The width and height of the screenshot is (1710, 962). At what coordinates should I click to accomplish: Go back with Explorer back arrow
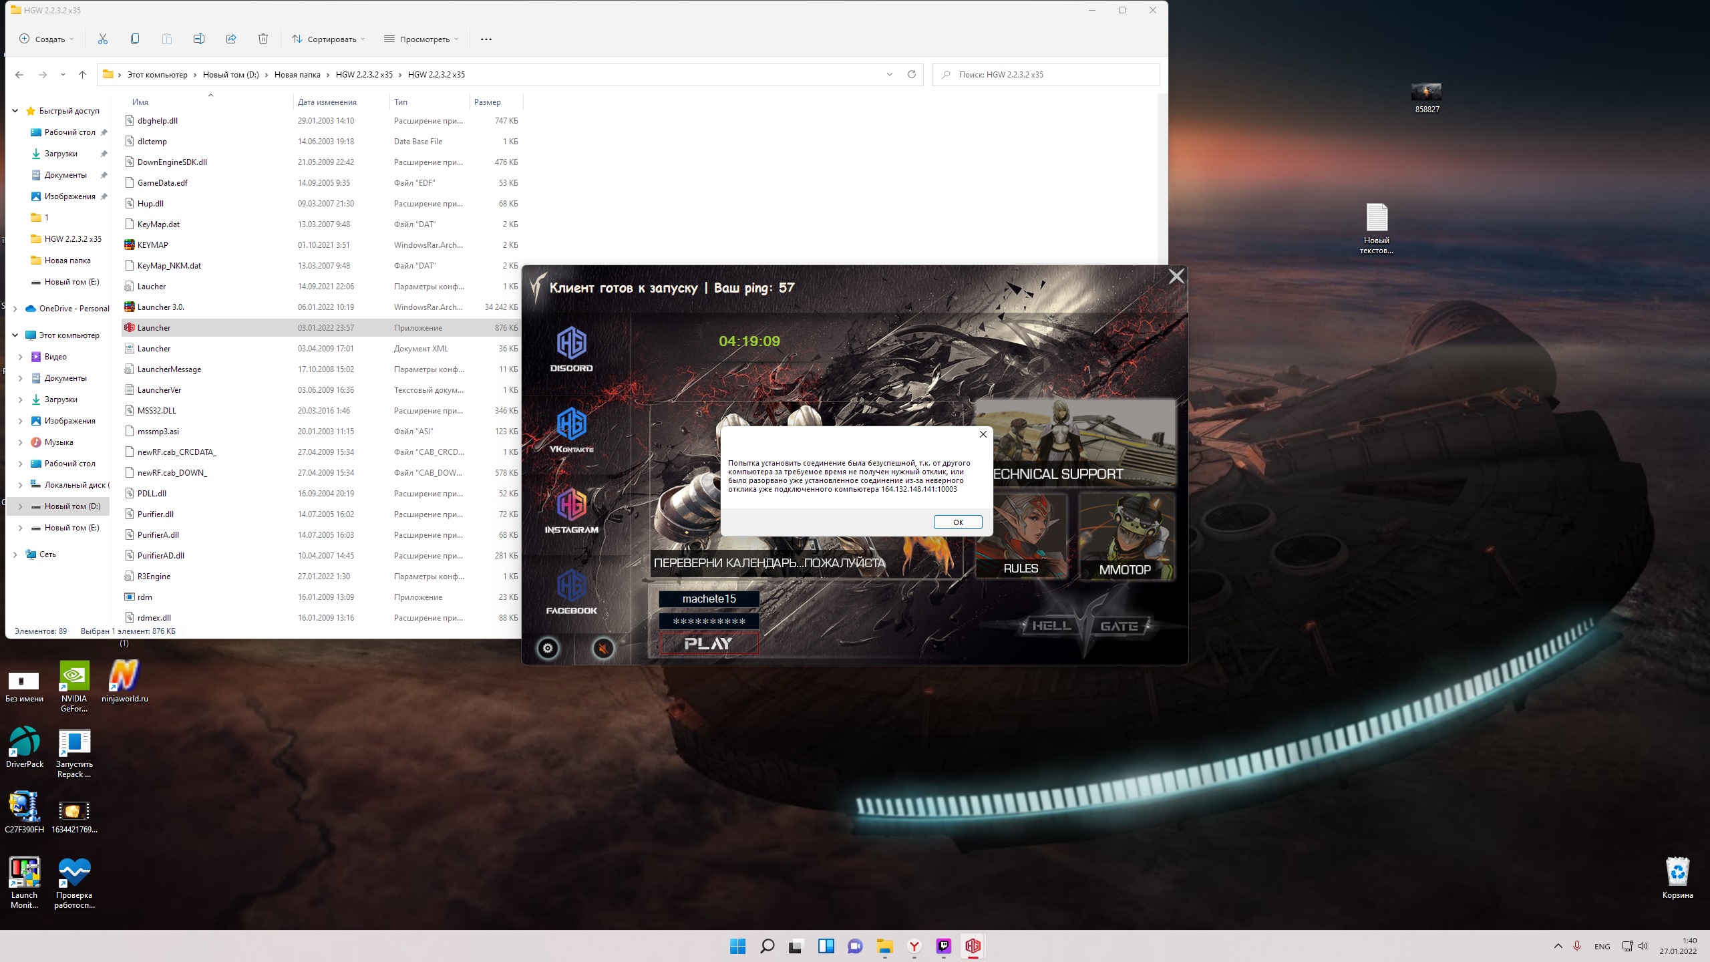pos(19,75)
